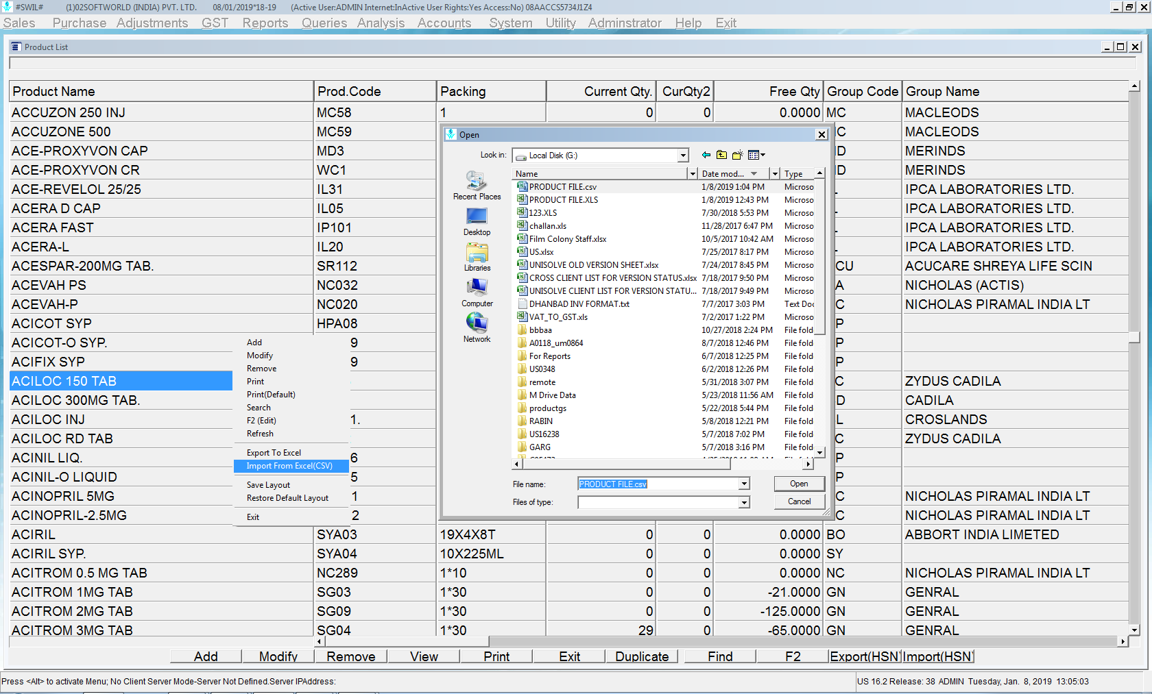
Task: Click the Group Name column header
Action: click(x=1016, y=91)
